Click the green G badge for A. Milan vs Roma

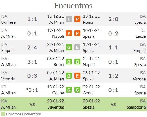[69, 61]
